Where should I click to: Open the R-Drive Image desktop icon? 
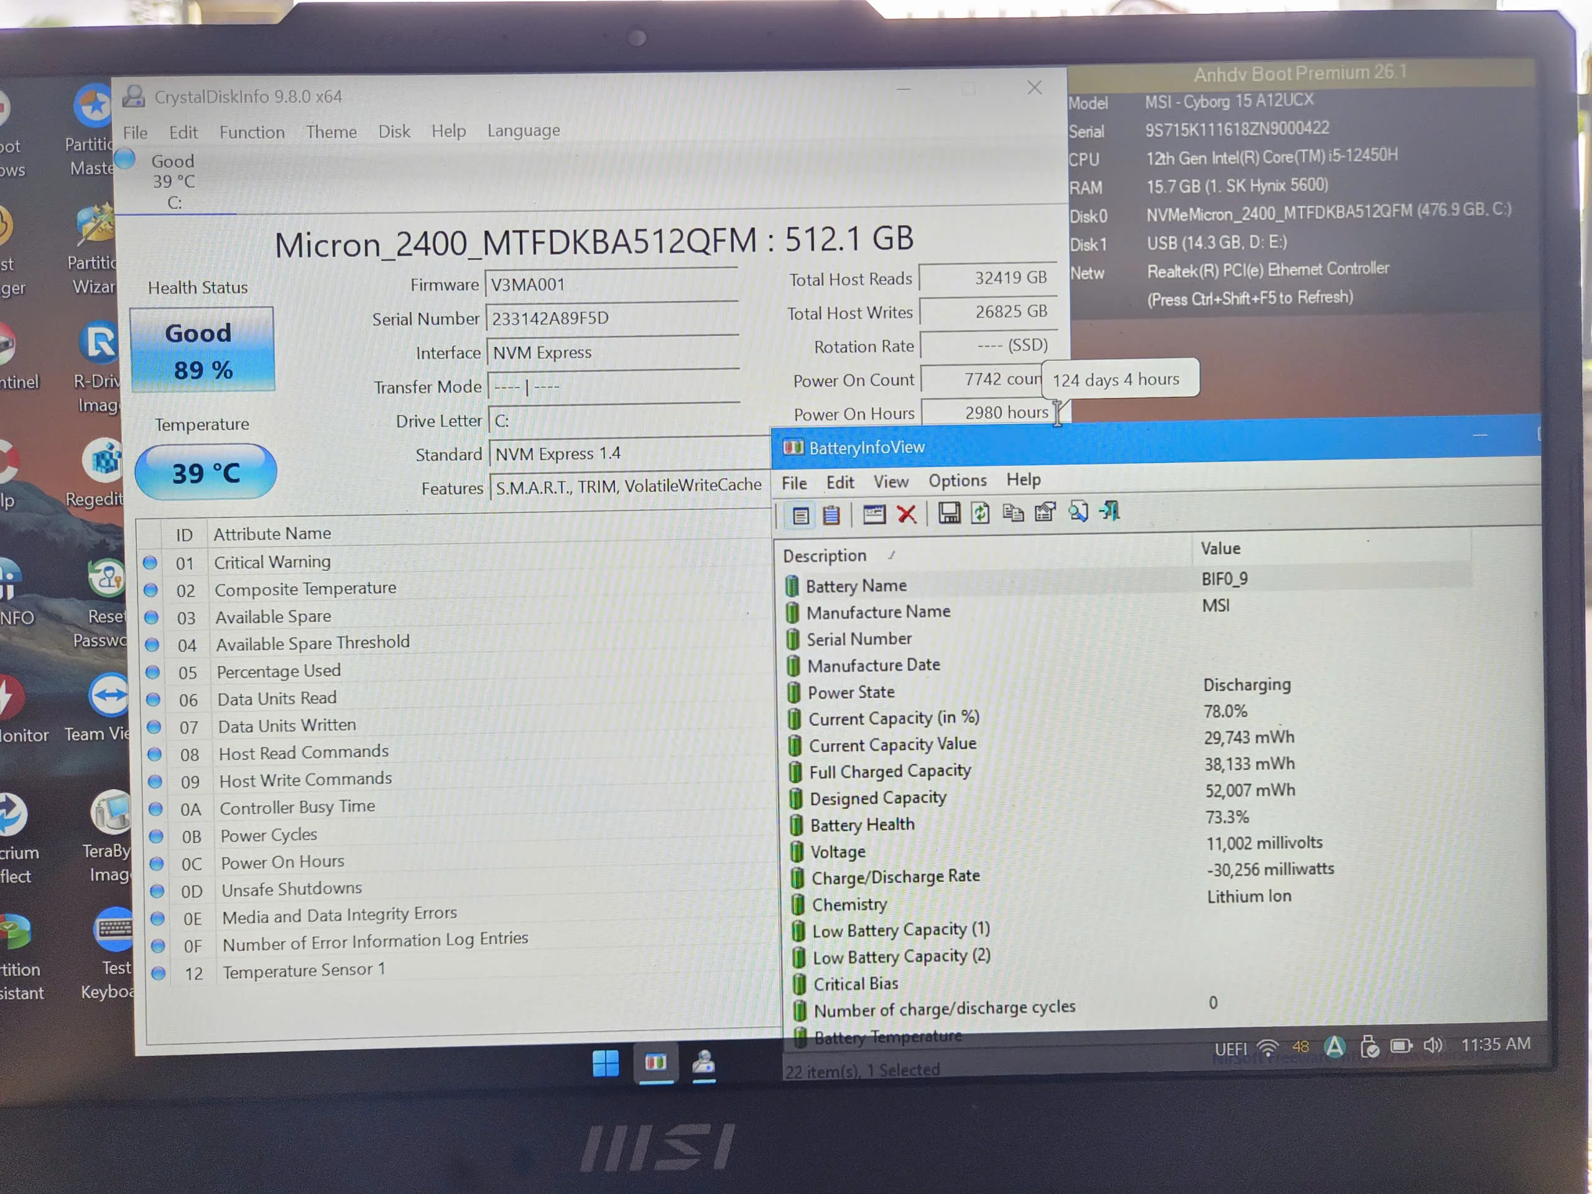point(98,368)
